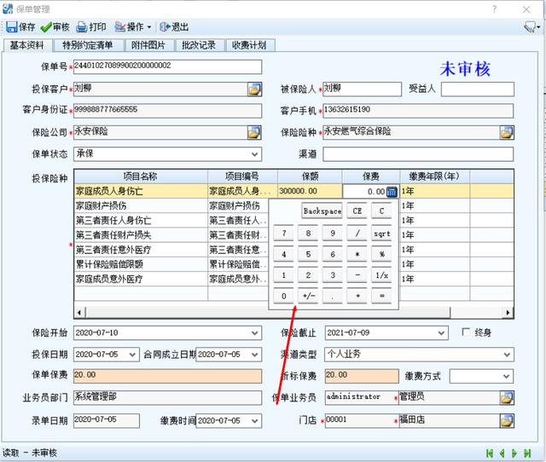The width and height of the screenshot is (546, 462).
Task: Expand the 保险开始 date dropdown
Action: (255, 333)
